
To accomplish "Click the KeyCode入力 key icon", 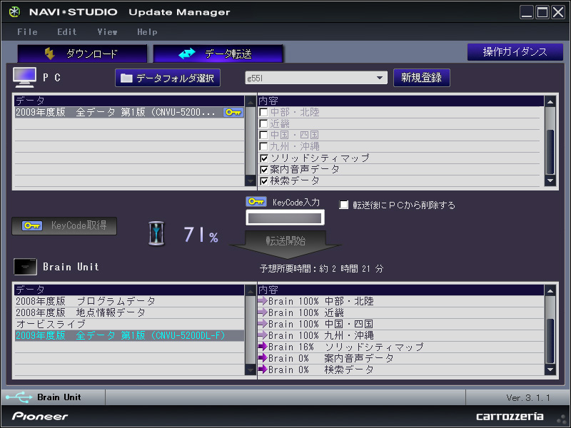I will pyautogui.click(x=256, y=203).
